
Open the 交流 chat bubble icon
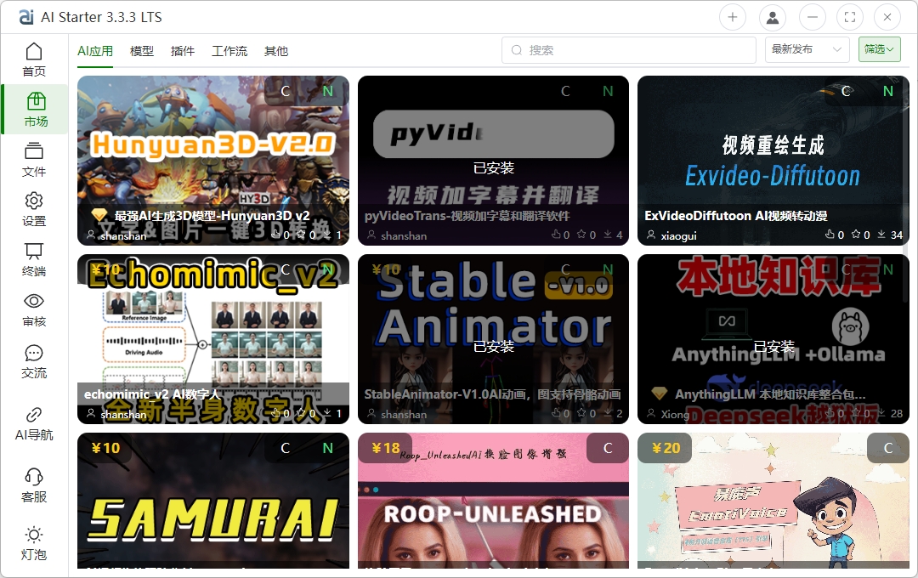click(x=34, y=353)
